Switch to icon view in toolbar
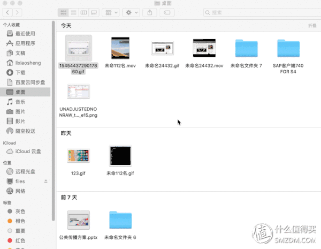Image resolution: width=321 pixels, height=249 pixels. point(63,12)
